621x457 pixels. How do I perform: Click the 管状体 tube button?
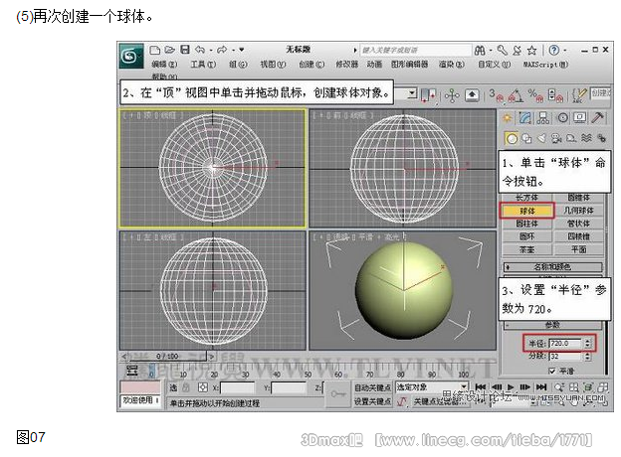click(578, 224)
